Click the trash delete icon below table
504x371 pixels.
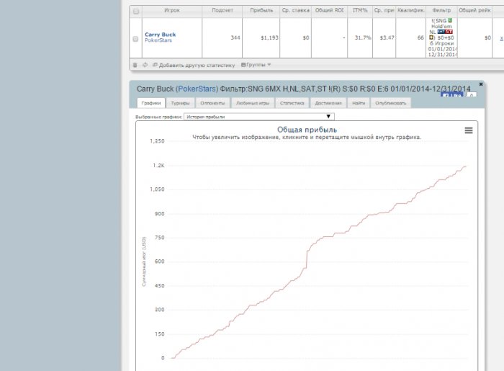click(135, 65)
